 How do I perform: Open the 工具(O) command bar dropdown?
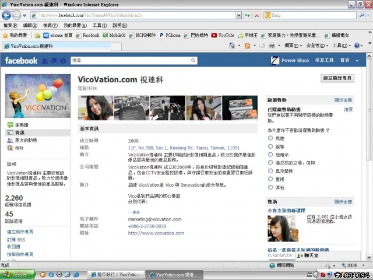pyautogui.click(x=342, y=45)
